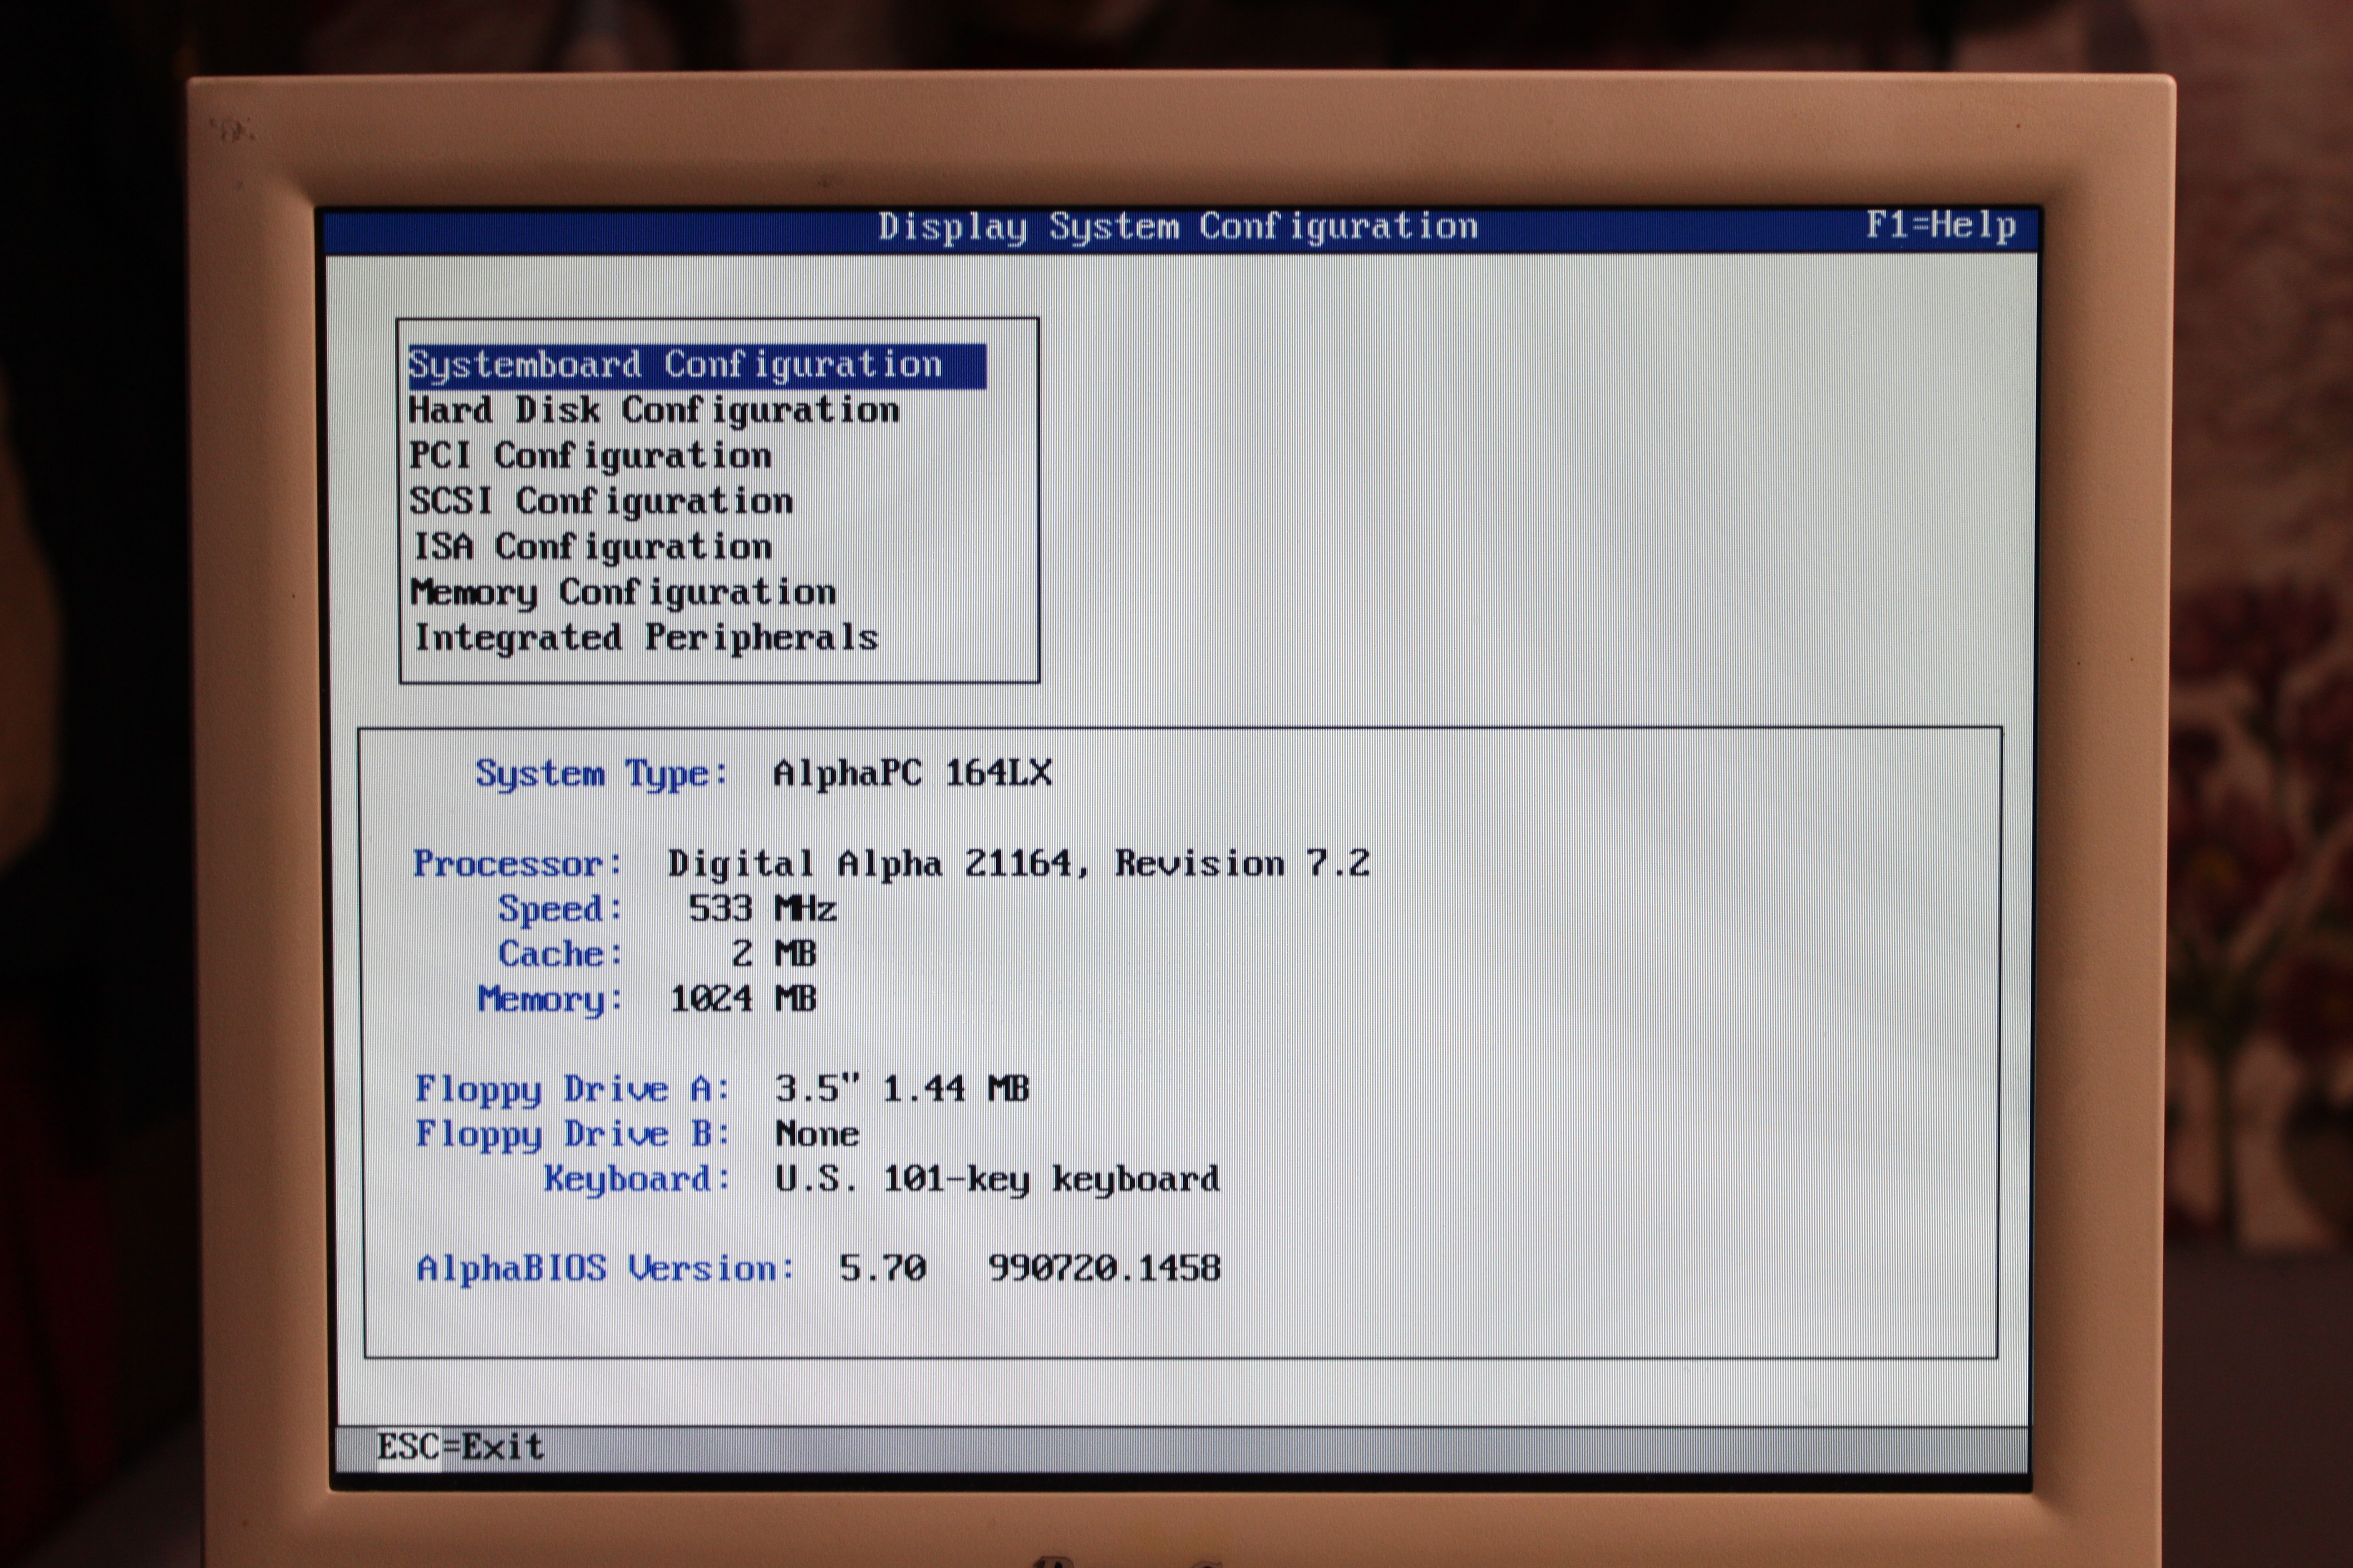2353x1568 pixels.
Task: Click System Type value AlphaPC 164LX
Action: click(x=912, y=773)
